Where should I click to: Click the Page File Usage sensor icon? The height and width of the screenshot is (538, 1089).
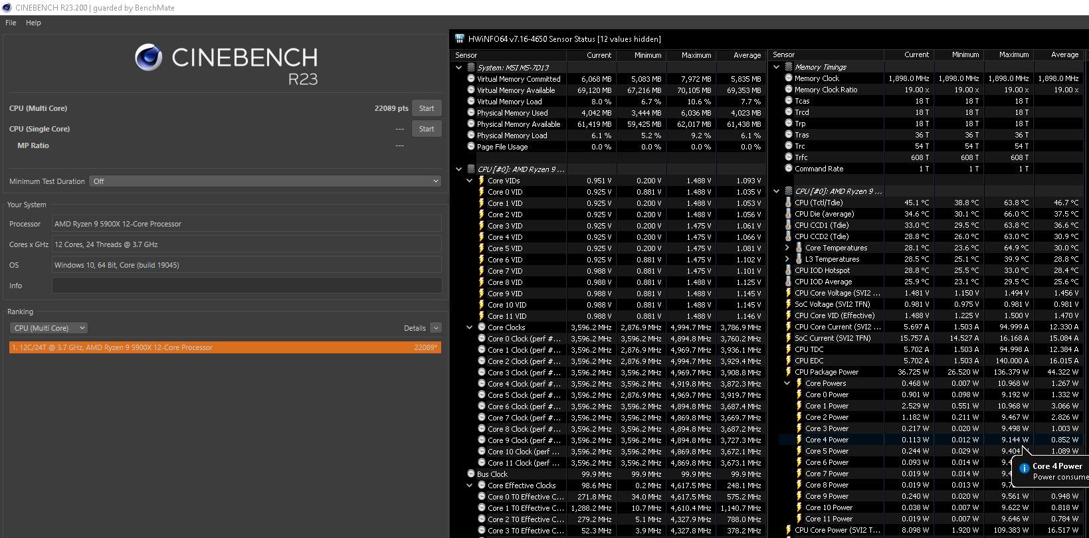470,147
